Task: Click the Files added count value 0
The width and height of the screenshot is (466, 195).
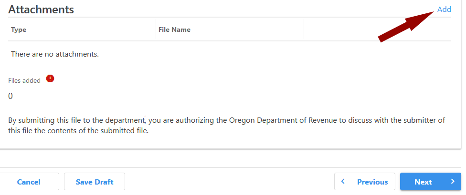Action: click(x=11, y=96)
